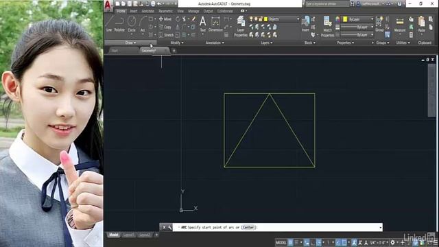The width and height of the screenshot is (439, 247).
Task: Click the command line customize wrench icon
Action: pos(169,227)
